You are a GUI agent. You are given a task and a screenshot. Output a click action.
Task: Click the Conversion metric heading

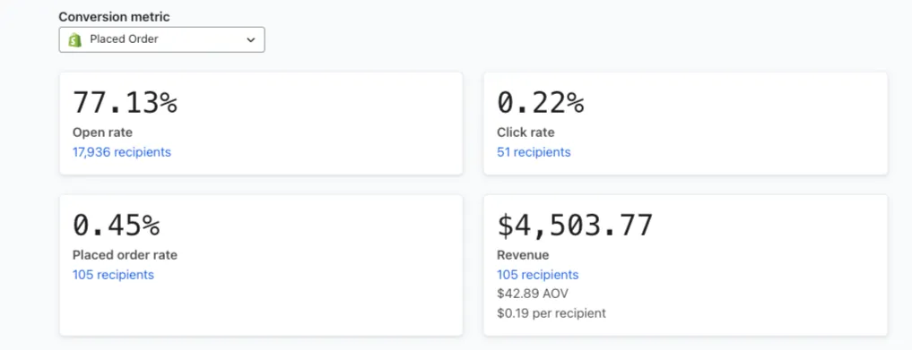[x=114, y=17]
